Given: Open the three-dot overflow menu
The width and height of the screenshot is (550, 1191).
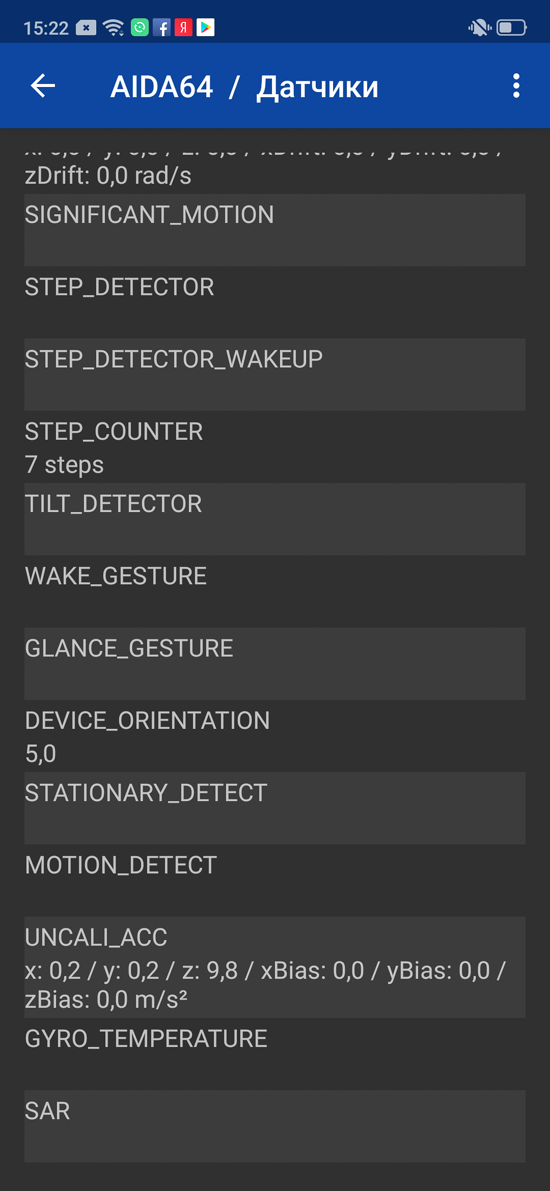Looking at the screenshot, I should pyautogui.click(x=516, y=86).
